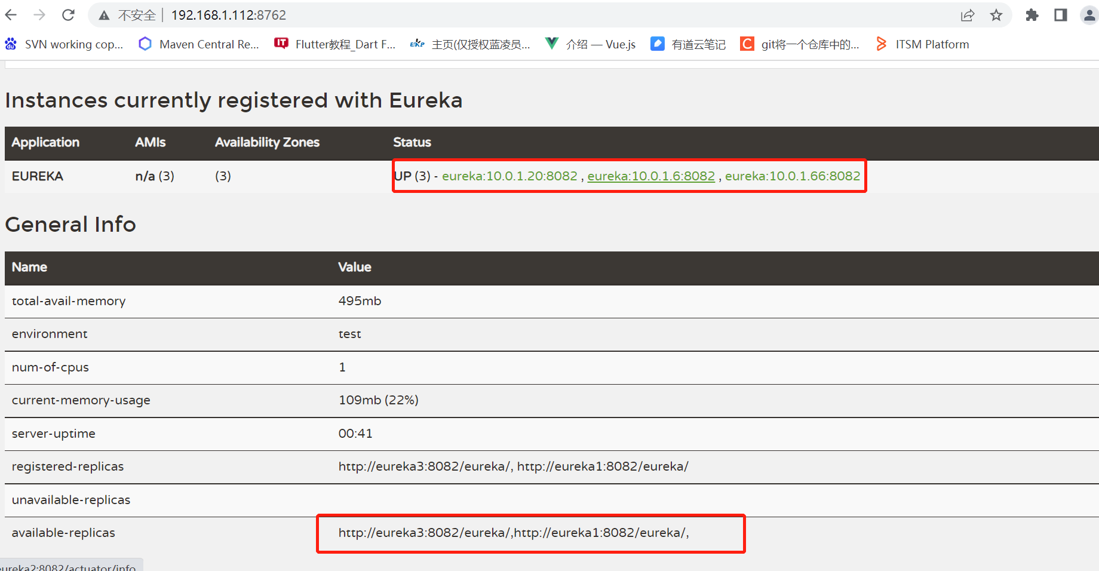The width and height of the screenshot is (1099, 571).
Task: Select the address bar URL
Action: (x=229, y=15)
